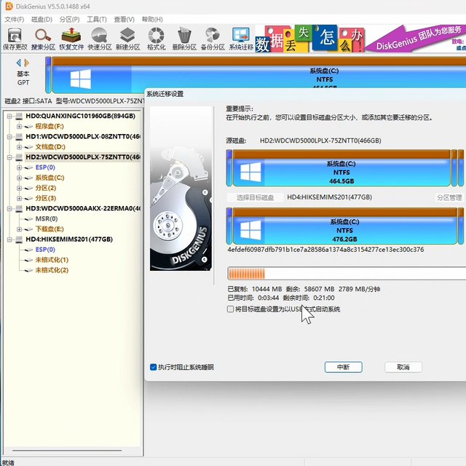The image size is (466, 466).
Task: Select 分区(3) partition entry
Action: click(45, 198)
